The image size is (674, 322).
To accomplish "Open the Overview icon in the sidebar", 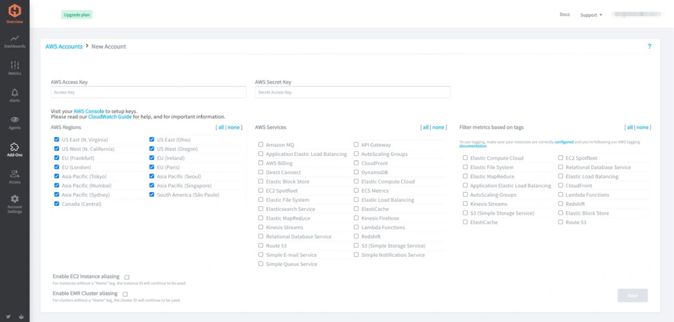I will click(15, 13).
